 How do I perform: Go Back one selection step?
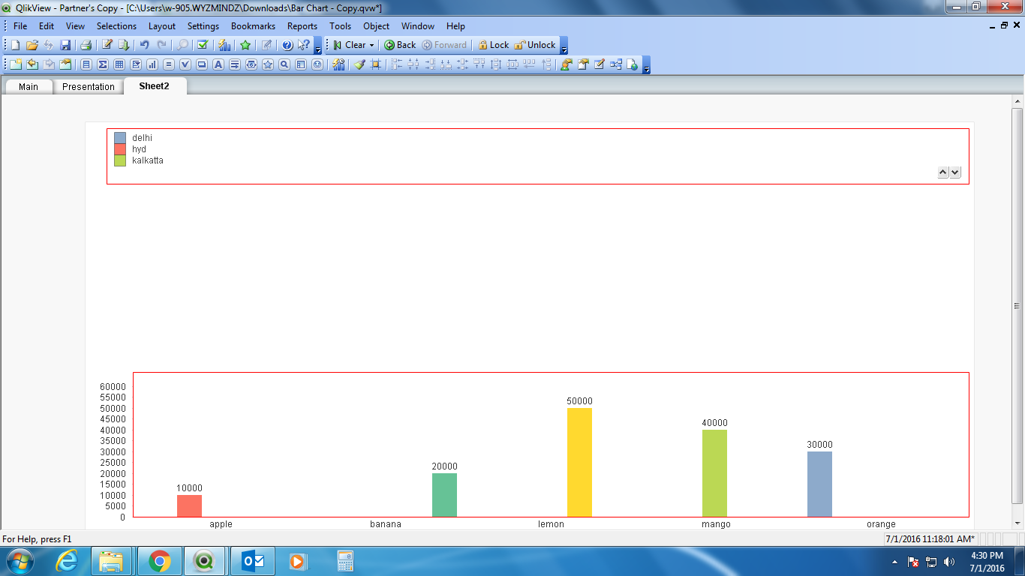click(x=400, y=45)
